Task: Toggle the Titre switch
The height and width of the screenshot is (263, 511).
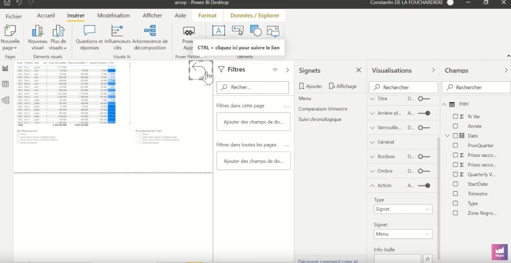Action: coord(424,99)
